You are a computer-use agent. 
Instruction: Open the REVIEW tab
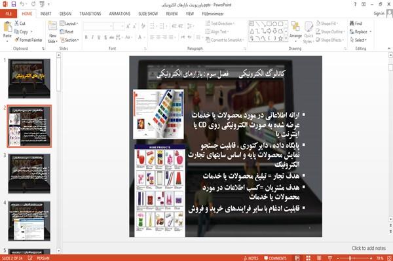(172, 14)
